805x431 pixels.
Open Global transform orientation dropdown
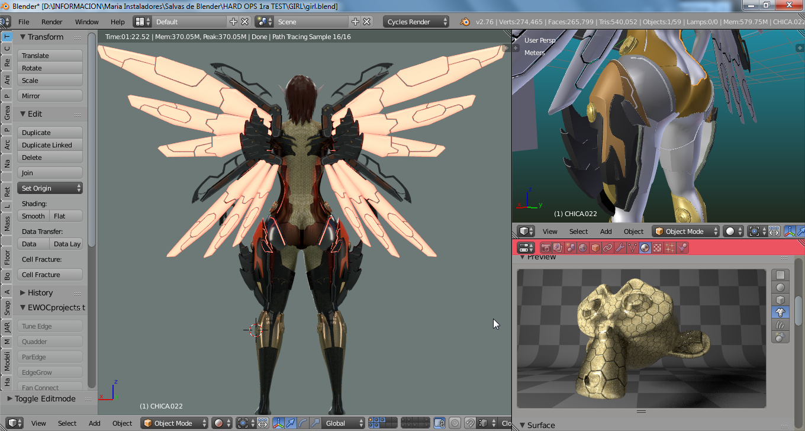point(343,423)
